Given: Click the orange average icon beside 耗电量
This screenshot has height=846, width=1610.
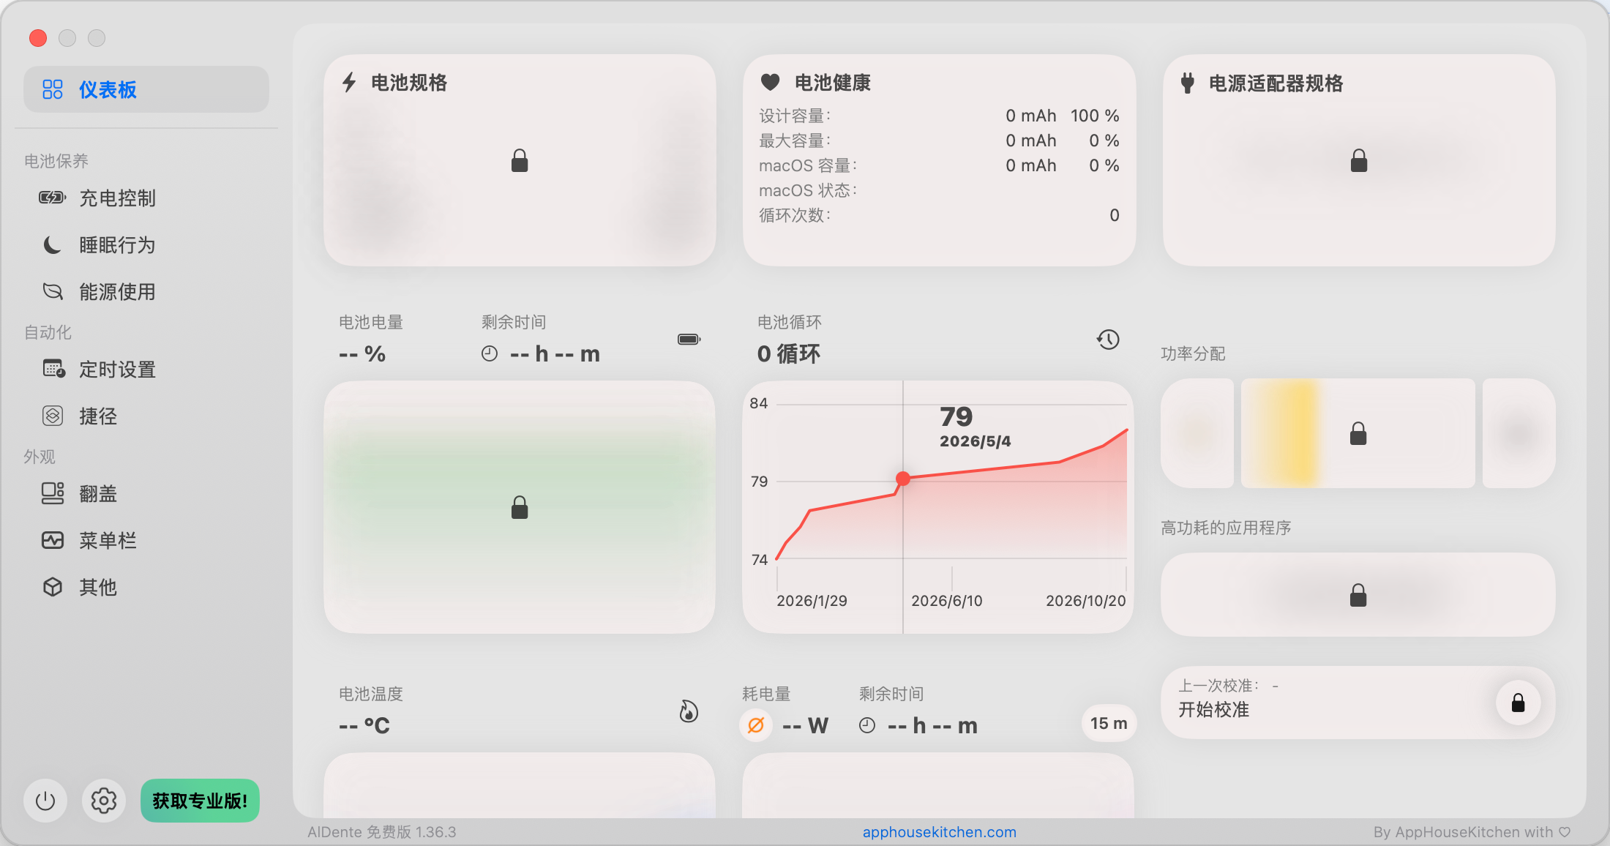Looking at the screenshot, I should (x=756, y=725).
